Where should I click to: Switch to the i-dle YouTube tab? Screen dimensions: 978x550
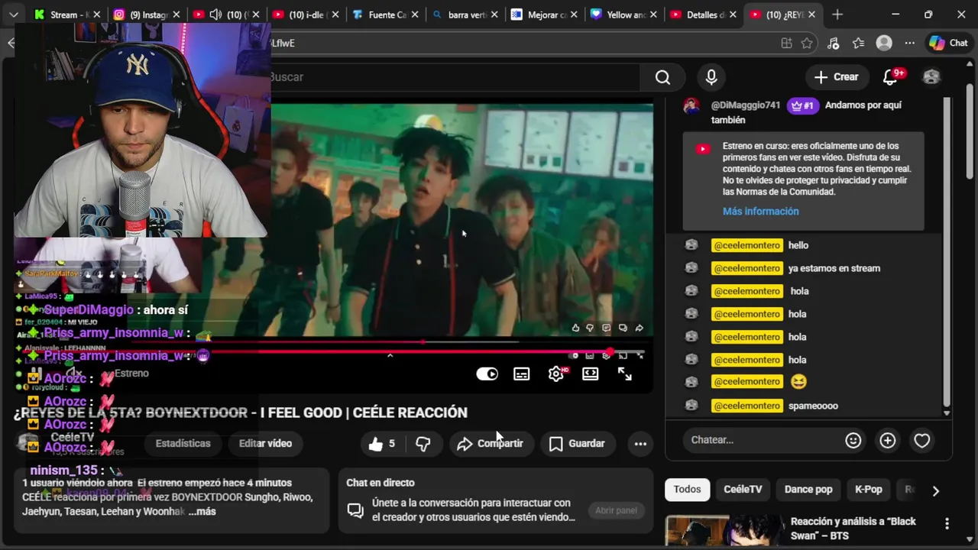point(304,15)
